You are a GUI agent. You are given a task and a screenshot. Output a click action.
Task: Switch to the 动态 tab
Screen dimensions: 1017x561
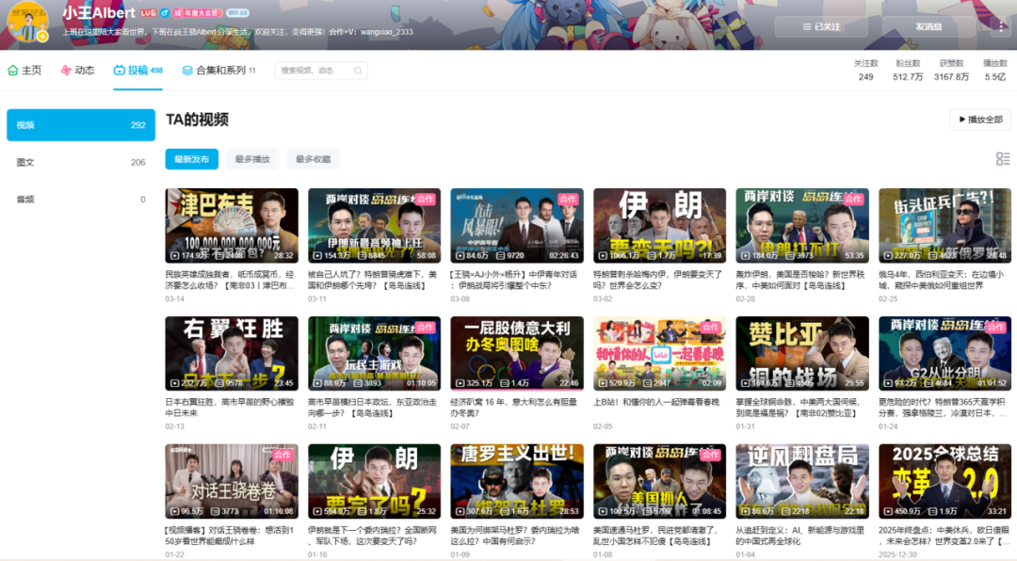pos(77,71)
